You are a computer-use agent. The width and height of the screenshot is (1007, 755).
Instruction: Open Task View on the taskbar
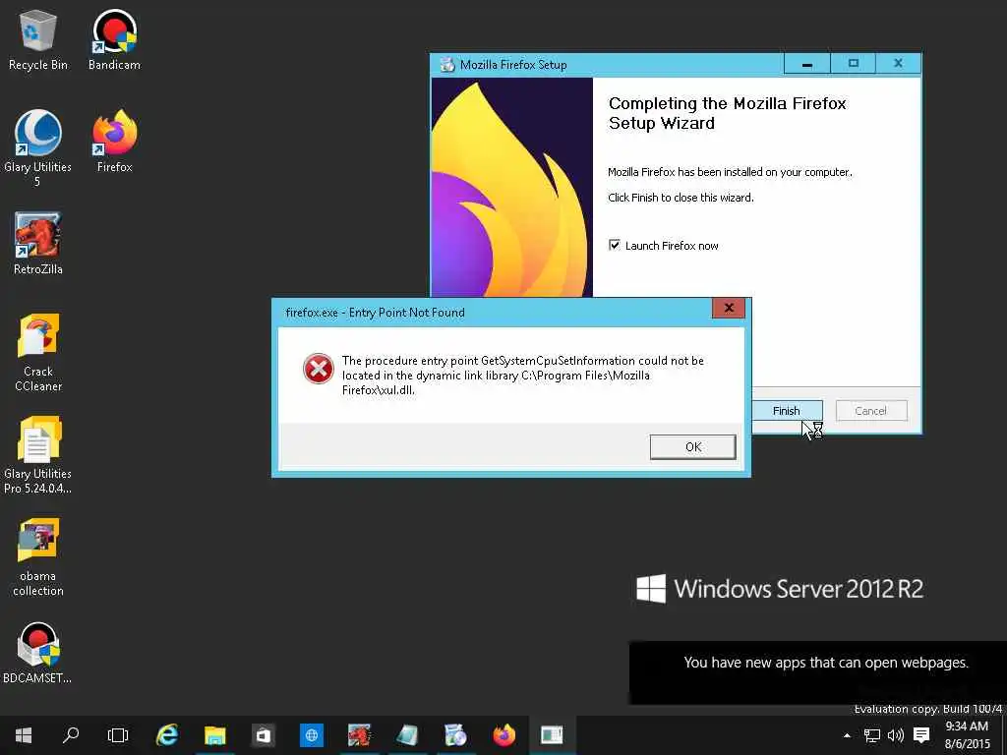(x=118, y=735)
